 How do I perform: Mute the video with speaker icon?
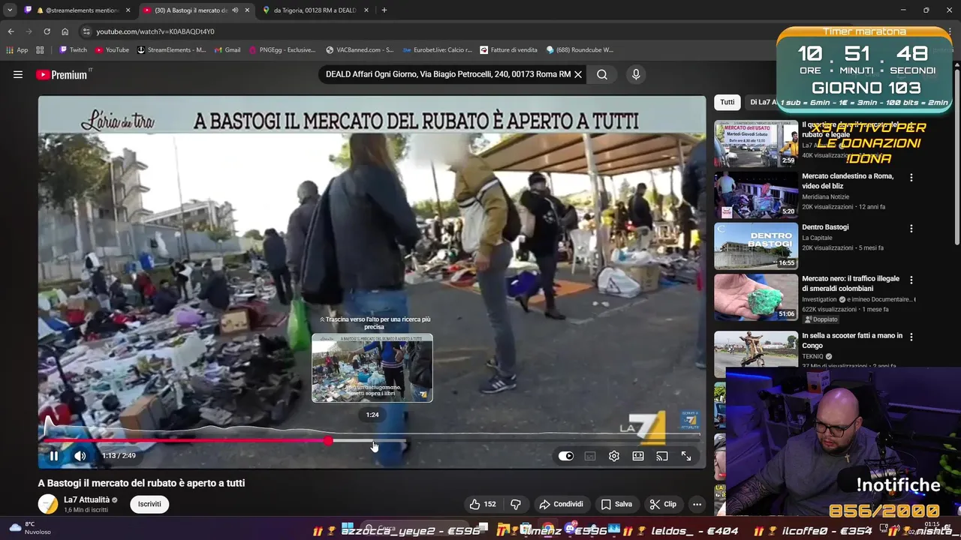click(80, 455)
